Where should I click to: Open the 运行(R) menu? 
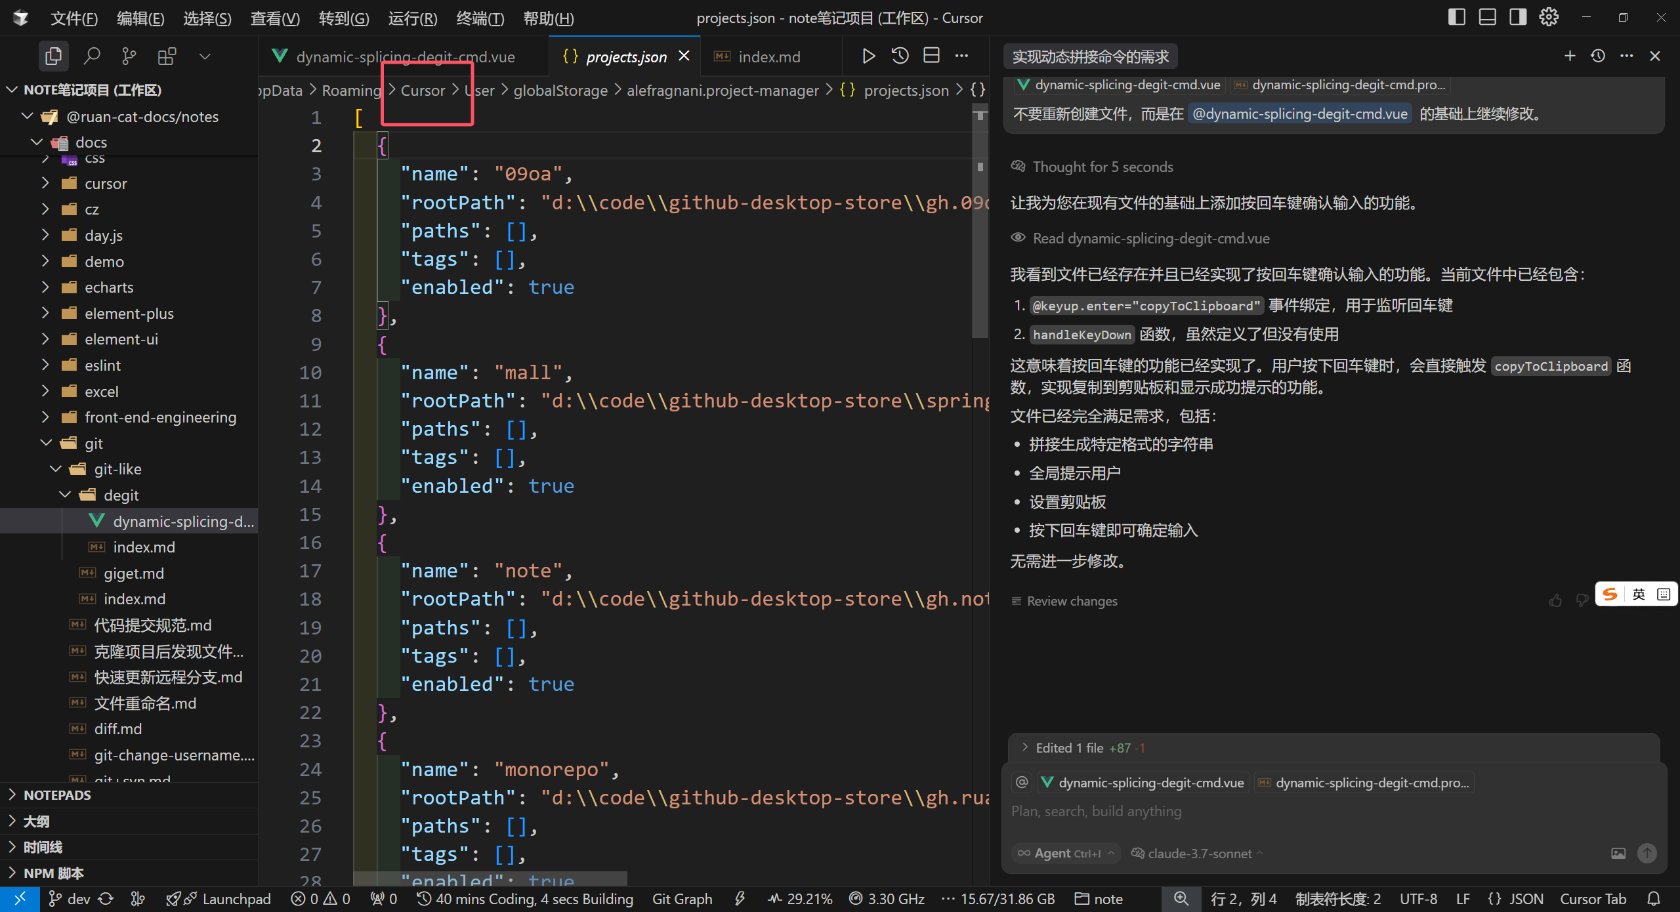pyautogui.click(x=412, y=18)
